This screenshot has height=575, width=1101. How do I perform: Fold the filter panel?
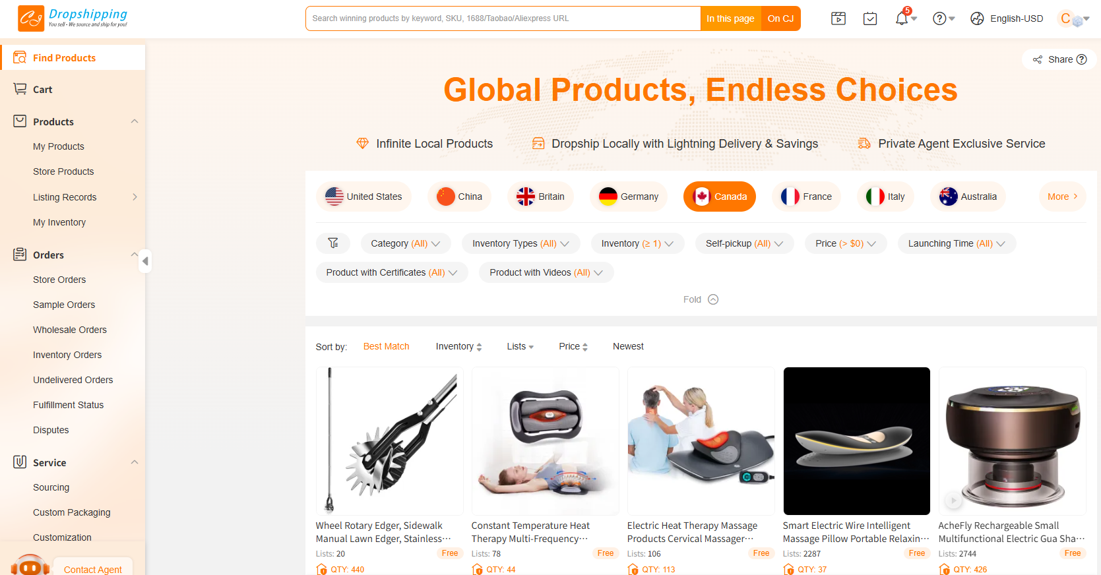click(701, 299)
